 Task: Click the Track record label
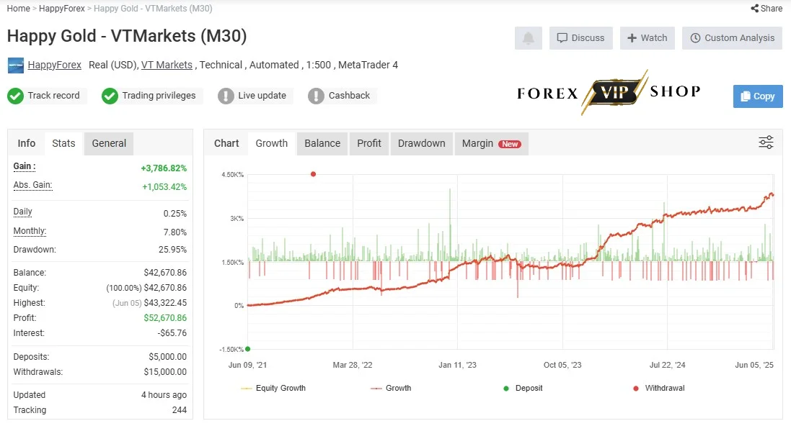[x=53, y=96]
